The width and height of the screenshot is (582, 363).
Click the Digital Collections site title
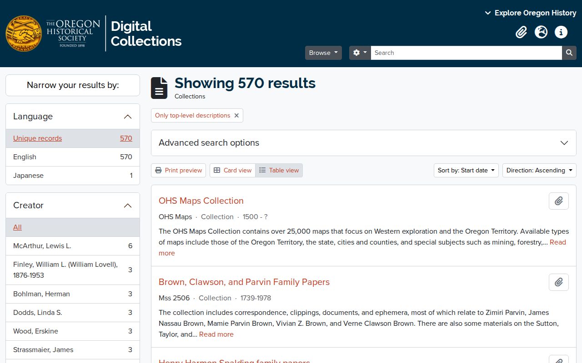[x=146, y=34]
